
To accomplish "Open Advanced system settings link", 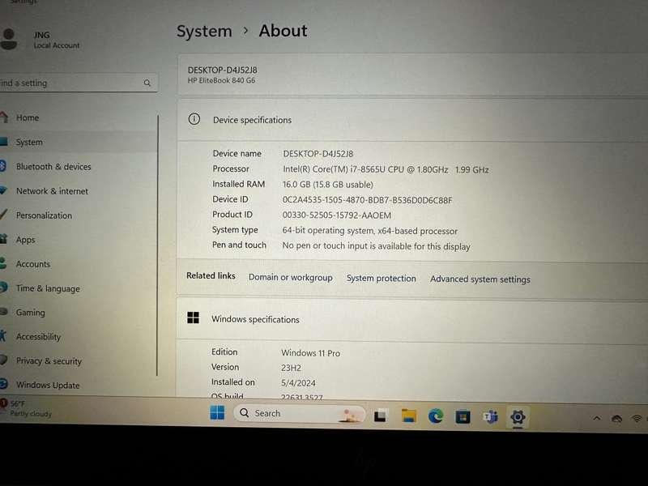I will 480,279.
